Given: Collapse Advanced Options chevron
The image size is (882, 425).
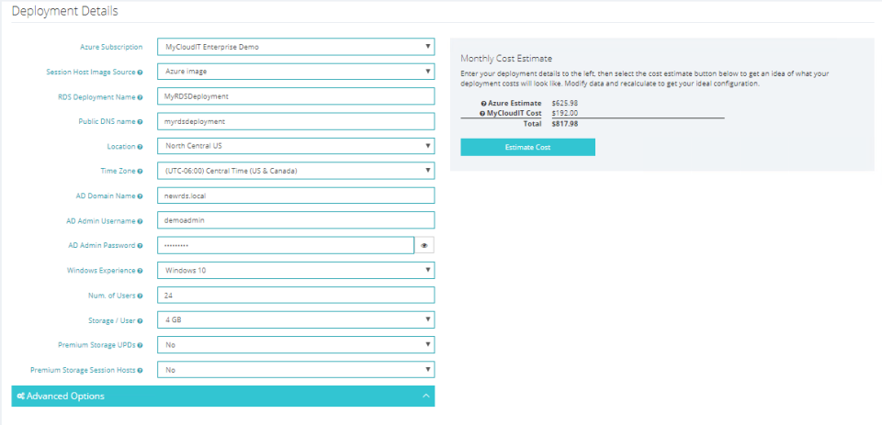Looking at the screenshot, I should click(x=425, y=396).
